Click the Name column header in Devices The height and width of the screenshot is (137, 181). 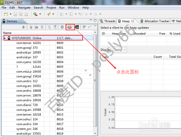(x=17, y=33)
